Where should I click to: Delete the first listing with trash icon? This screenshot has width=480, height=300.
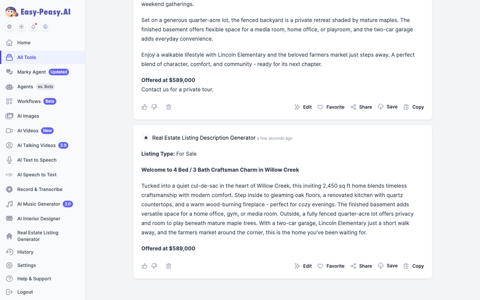point(168,107)
